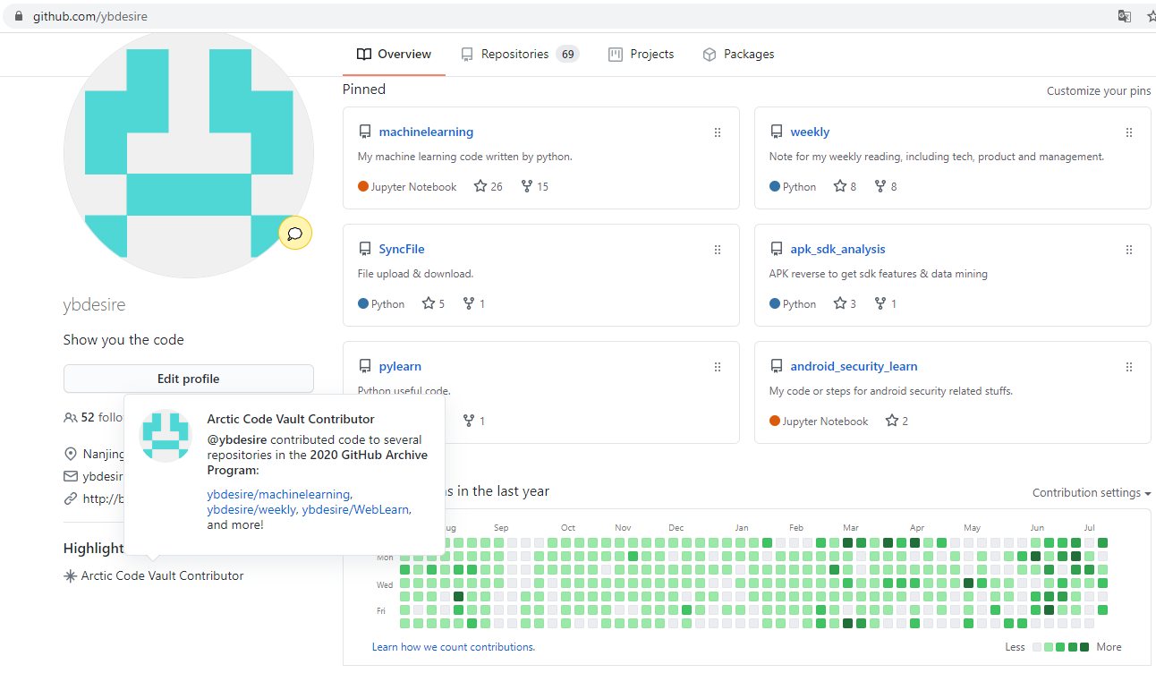The height and width of the screenshot is (673, 1156).
Task: Click the 69 repositories counter badge
Action: (567, 55)
